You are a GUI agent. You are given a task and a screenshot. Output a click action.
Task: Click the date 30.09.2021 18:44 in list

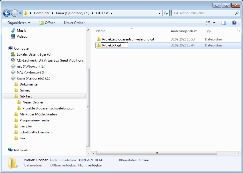182,45
